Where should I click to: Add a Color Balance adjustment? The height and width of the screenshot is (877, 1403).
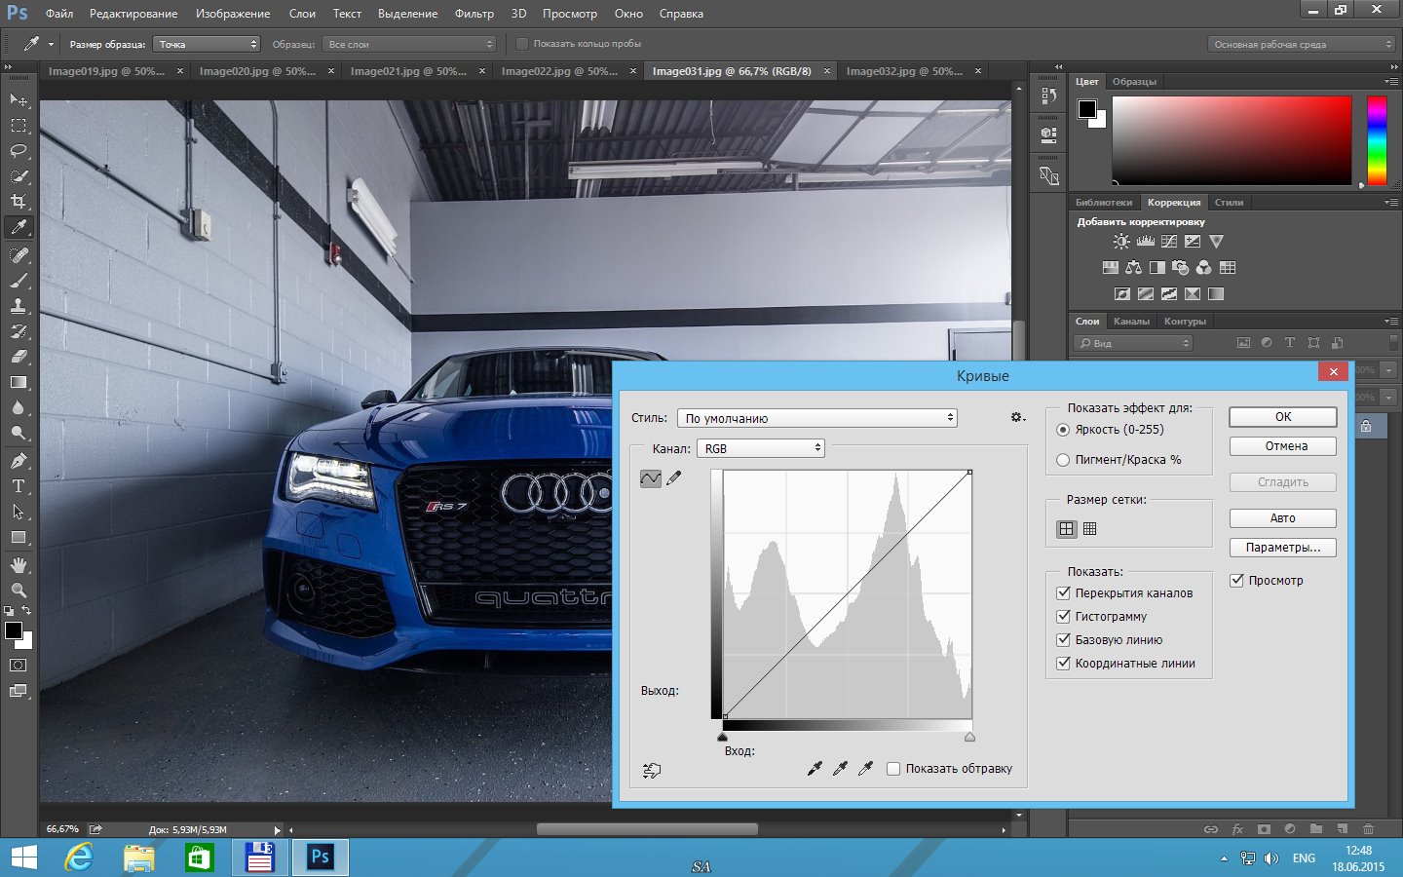tap(1133, 268)
